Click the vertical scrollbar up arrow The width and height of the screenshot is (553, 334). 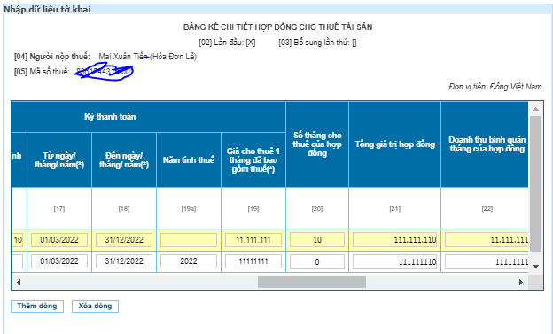pyautogui.click(x=535, y=109)
